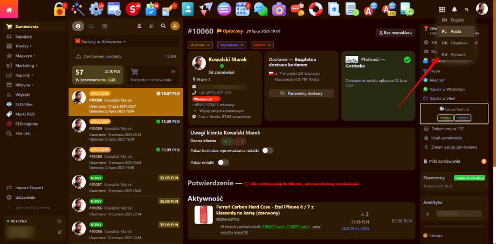Open the home icon in top-left corner

[9, 9]
